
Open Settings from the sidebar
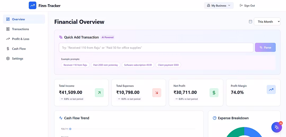pyautogui.click(x=17, y=59)
